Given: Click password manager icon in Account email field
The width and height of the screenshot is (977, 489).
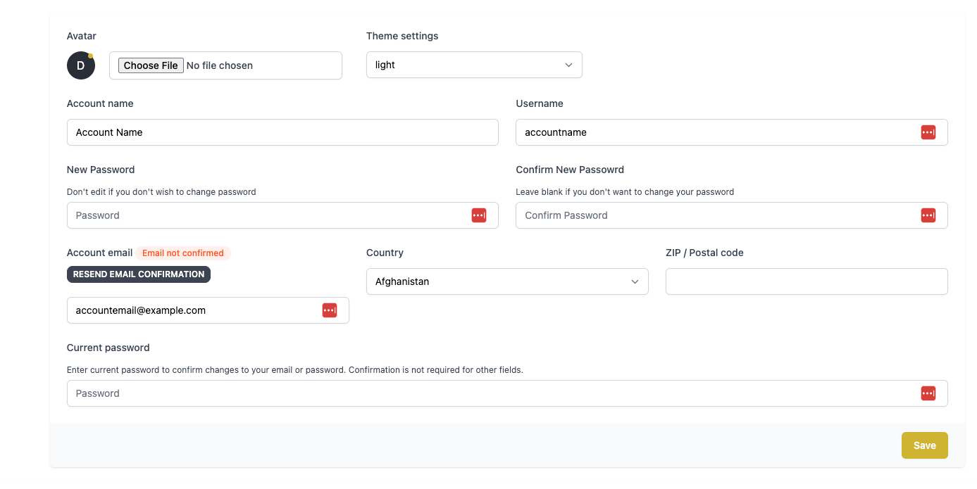Looking at the screenshot, I should point(330,310).
